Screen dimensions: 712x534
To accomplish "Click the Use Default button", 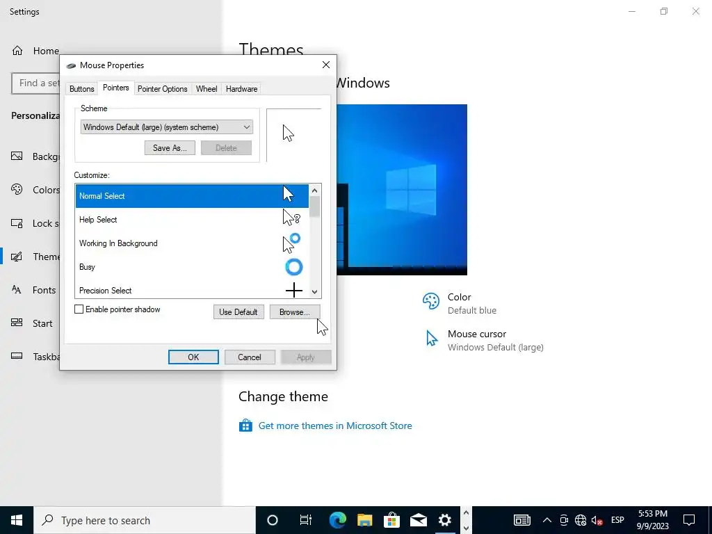I will (x=238, y=312).
